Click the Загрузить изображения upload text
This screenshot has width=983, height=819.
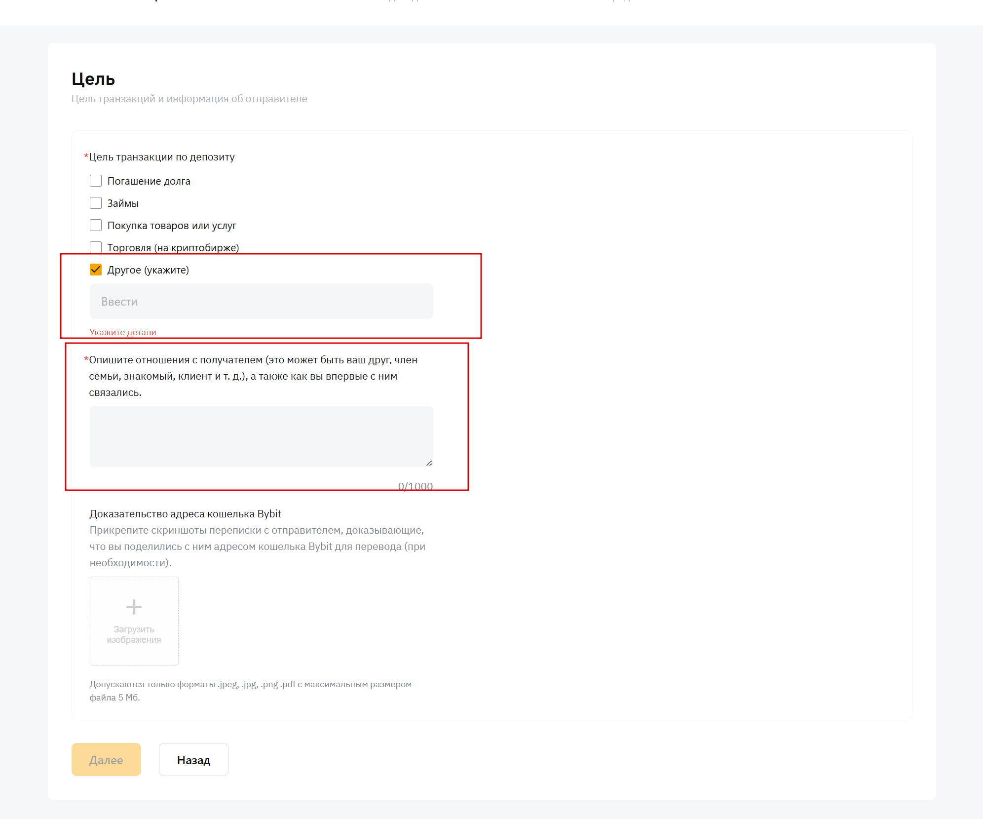134,634
